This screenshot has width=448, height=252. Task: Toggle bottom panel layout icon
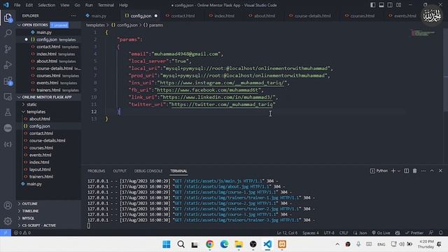(x=381, y=5)
